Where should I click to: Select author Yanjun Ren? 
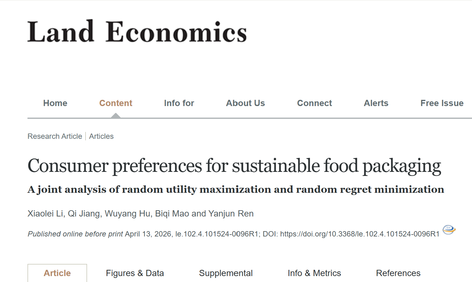click(x=231, y=214)
